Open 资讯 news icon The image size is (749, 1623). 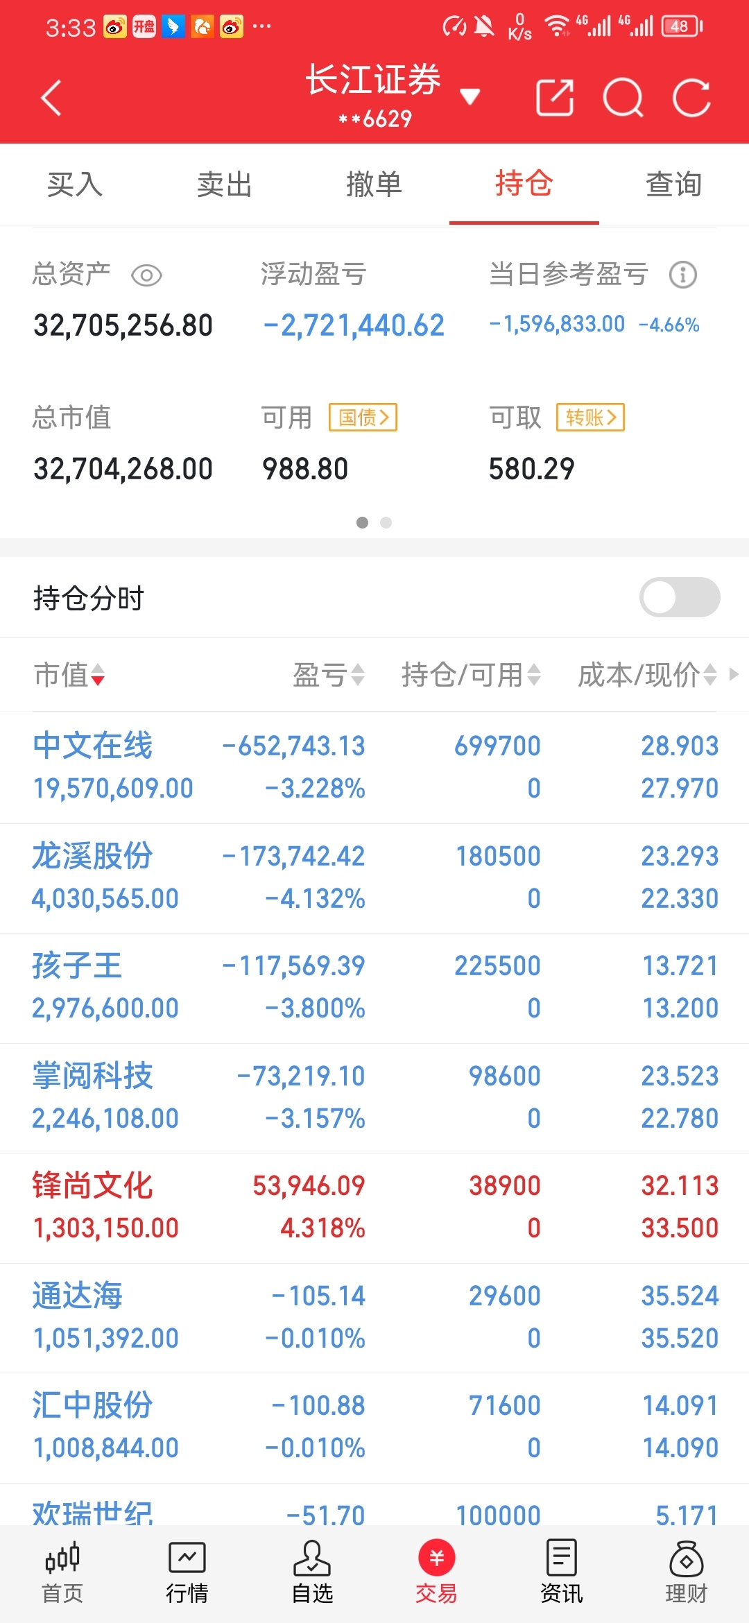click(x=562, y=1572)
